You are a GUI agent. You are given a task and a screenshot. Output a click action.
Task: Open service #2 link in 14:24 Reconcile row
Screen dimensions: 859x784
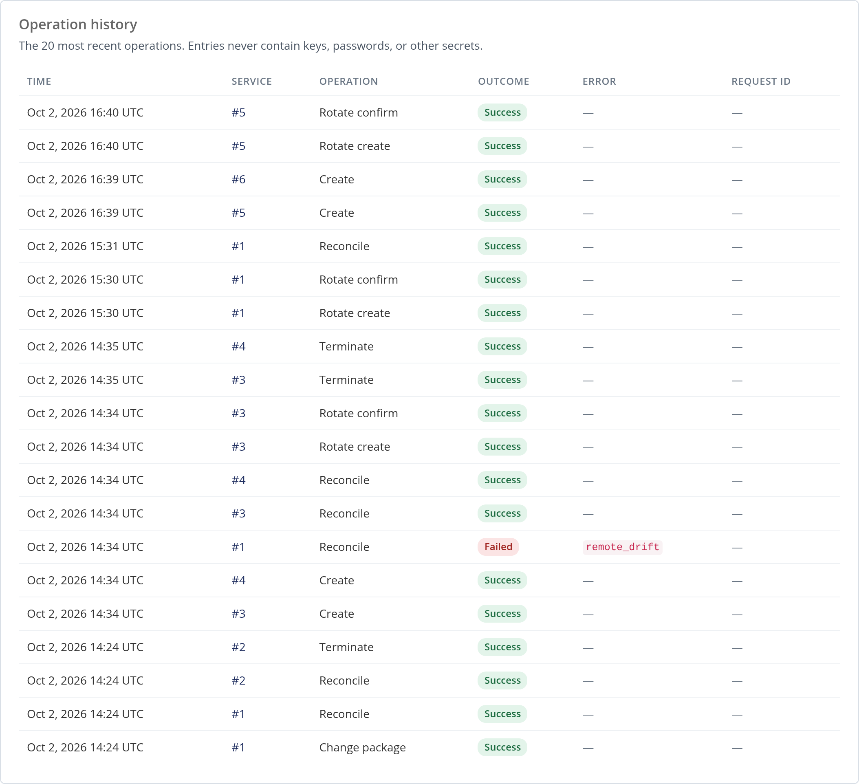click(x=238, y=680)
